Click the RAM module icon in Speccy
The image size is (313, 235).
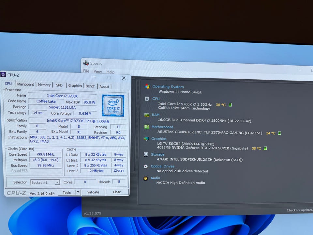click(147, 115)
